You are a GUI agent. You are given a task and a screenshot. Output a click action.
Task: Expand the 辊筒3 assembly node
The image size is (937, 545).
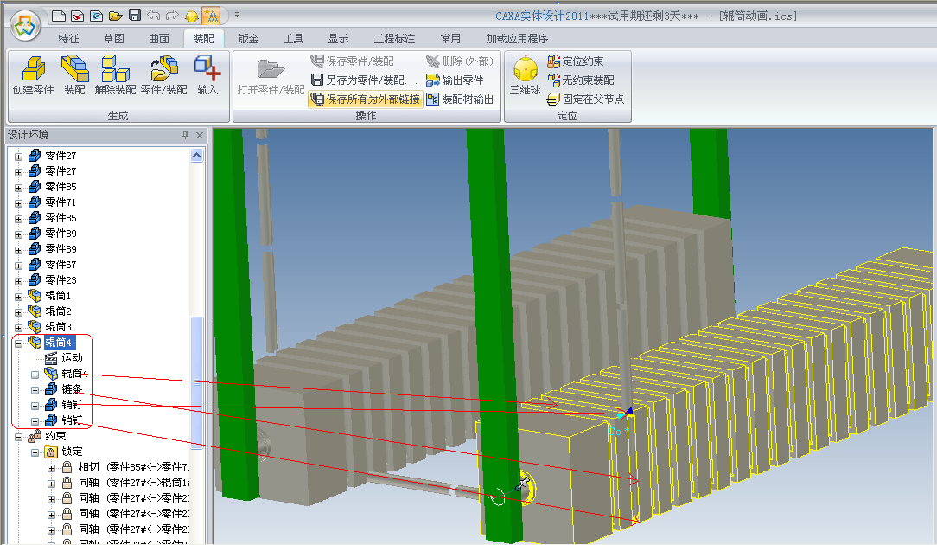point(18,327)
